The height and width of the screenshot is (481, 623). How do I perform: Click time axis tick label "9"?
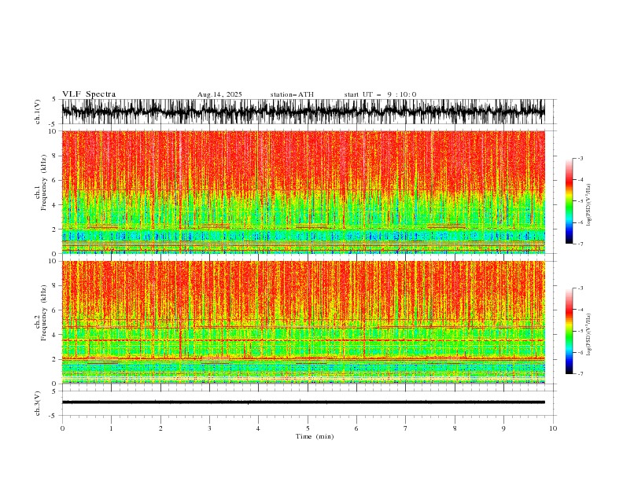(503, 428)
